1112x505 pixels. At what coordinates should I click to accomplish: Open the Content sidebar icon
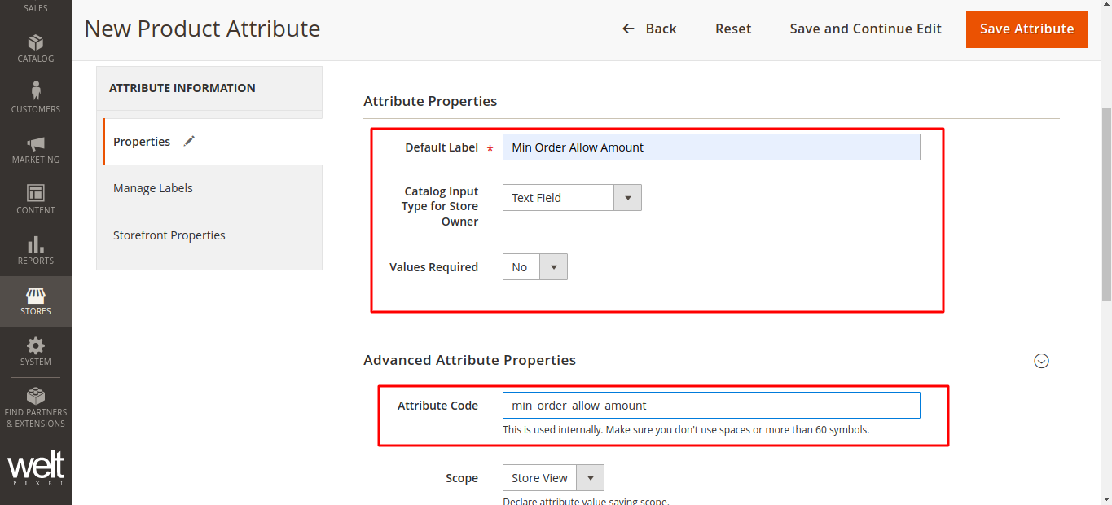35,194
